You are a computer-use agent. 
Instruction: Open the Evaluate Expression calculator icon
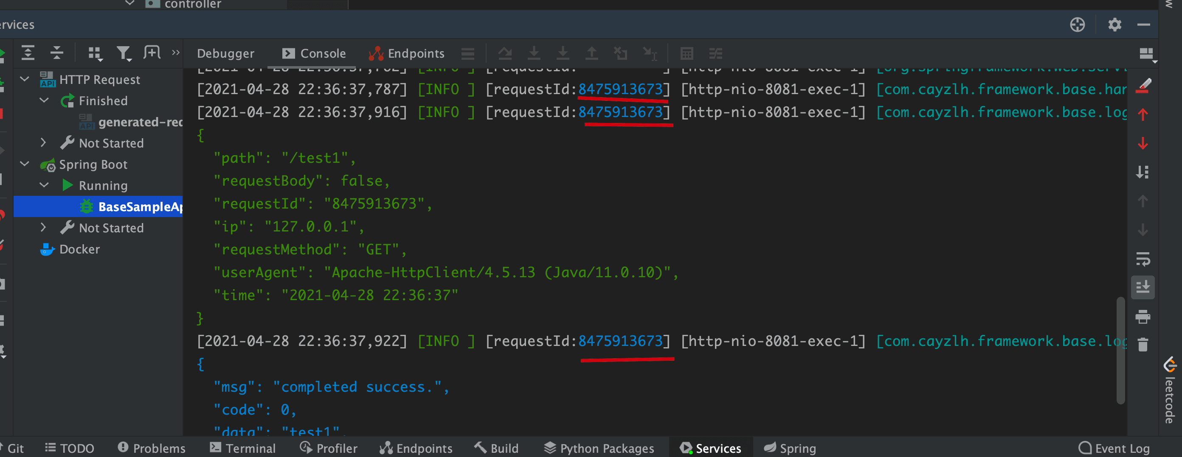coord(687,54)
